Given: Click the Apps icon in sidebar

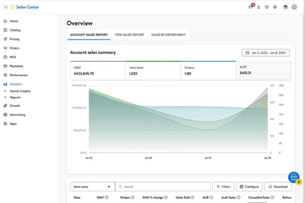Looking at the screenshot, I should tap(5, 123).
